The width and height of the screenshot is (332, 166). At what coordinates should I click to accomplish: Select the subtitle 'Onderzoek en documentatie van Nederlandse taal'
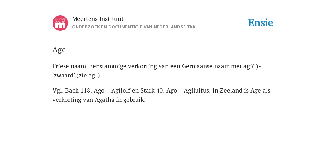(135, 27)
